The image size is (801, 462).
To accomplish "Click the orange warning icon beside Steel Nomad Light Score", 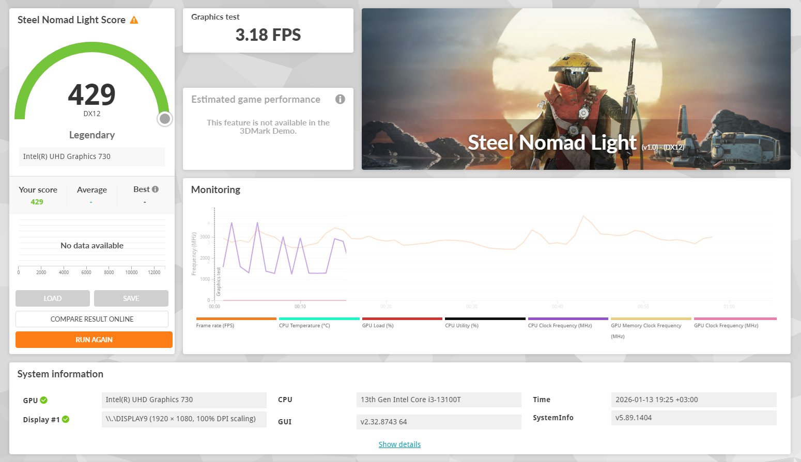I will [134, 20].
